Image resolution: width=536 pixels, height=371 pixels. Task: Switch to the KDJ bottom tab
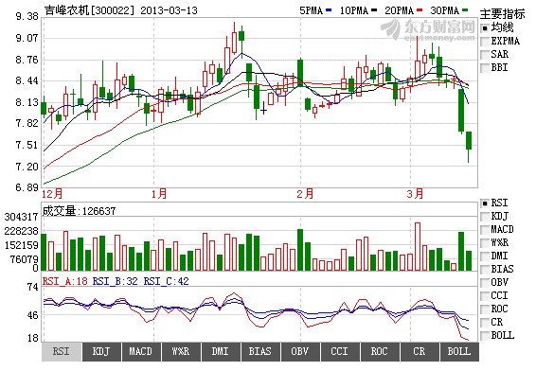pyautogui.click(x=101, y=352)
